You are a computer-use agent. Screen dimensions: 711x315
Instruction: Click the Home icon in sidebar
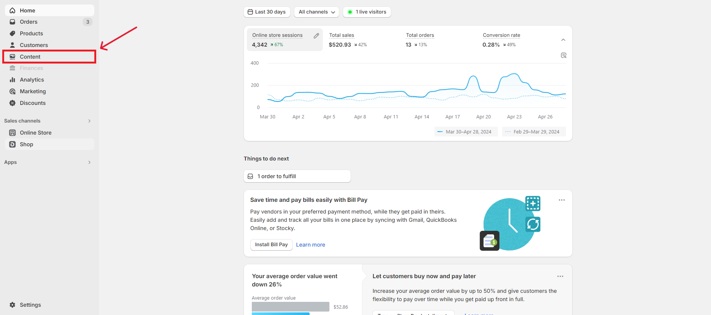[x=12, y=11]
